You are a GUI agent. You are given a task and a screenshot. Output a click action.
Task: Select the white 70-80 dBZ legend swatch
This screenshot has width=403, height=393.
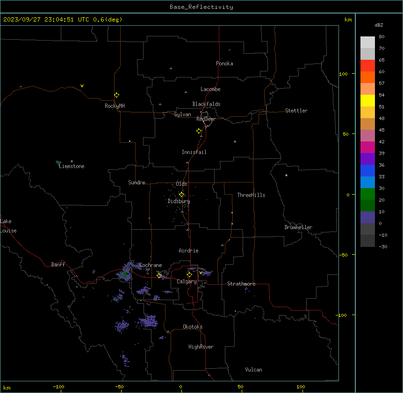[367, 42]
